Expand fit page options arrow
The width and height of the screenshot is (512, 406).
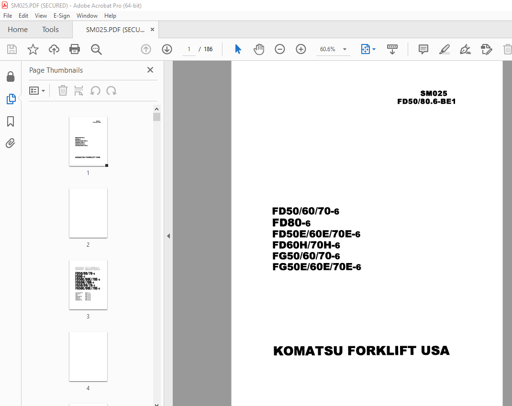[x=374, y=49]
